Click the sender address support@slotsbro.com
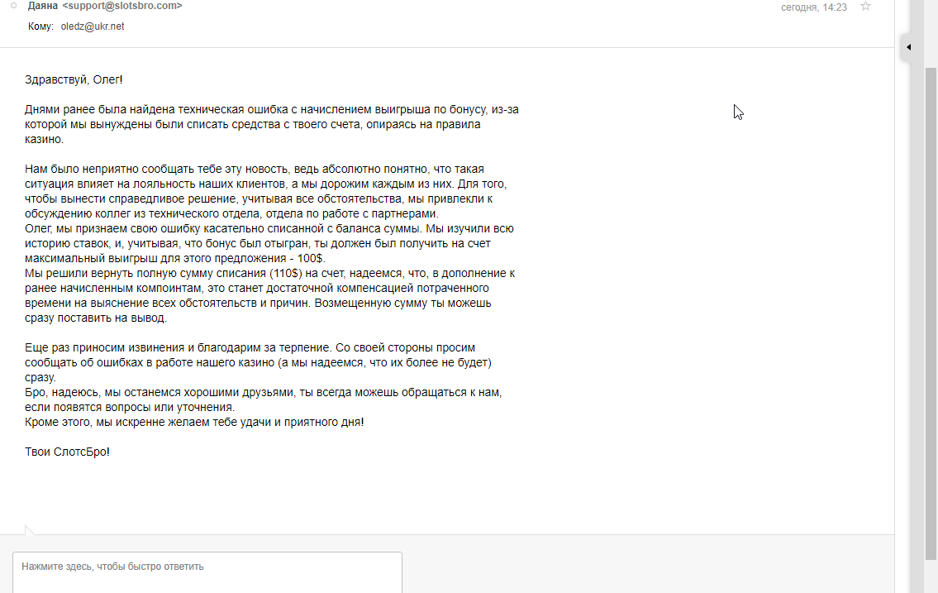Screen dimensions: 938x593 pyautogui.click(x=122, y=6)
